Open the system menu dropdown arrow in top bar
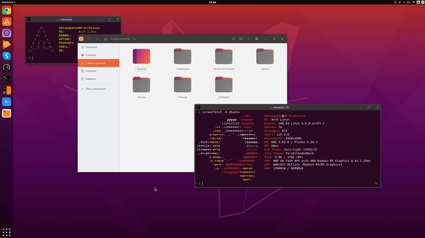The height and width of the screenshot is (238, 425). 414,2
